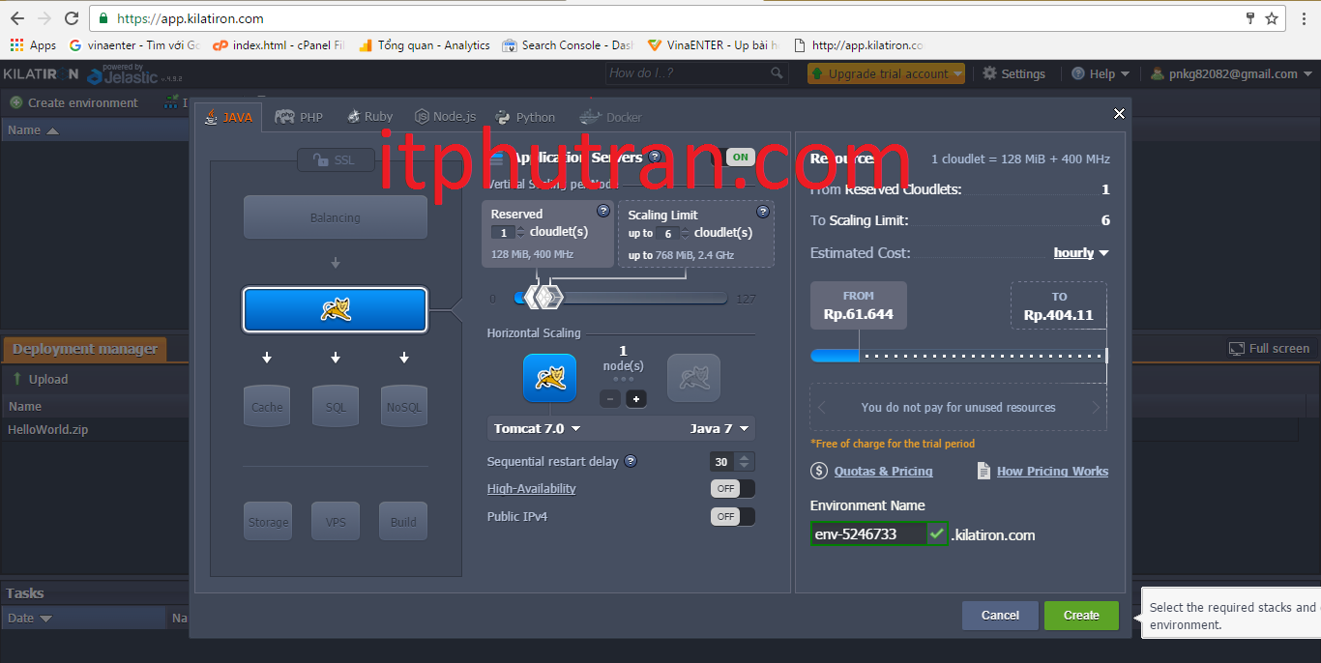Open the Quotas & Pricing link

coord(884,471)
